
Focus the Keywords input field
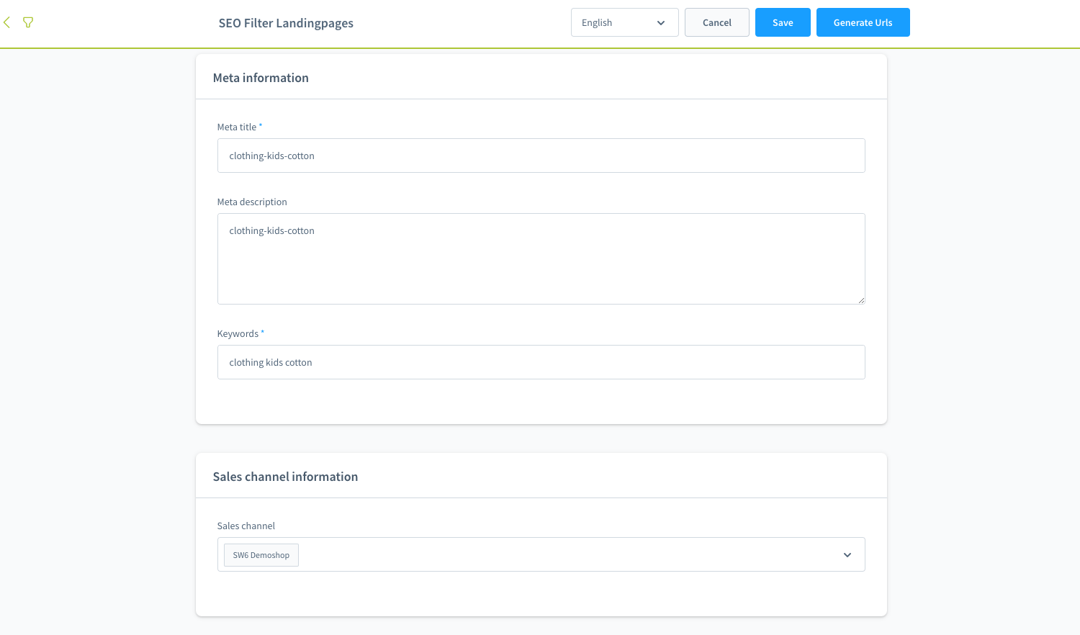541,362
